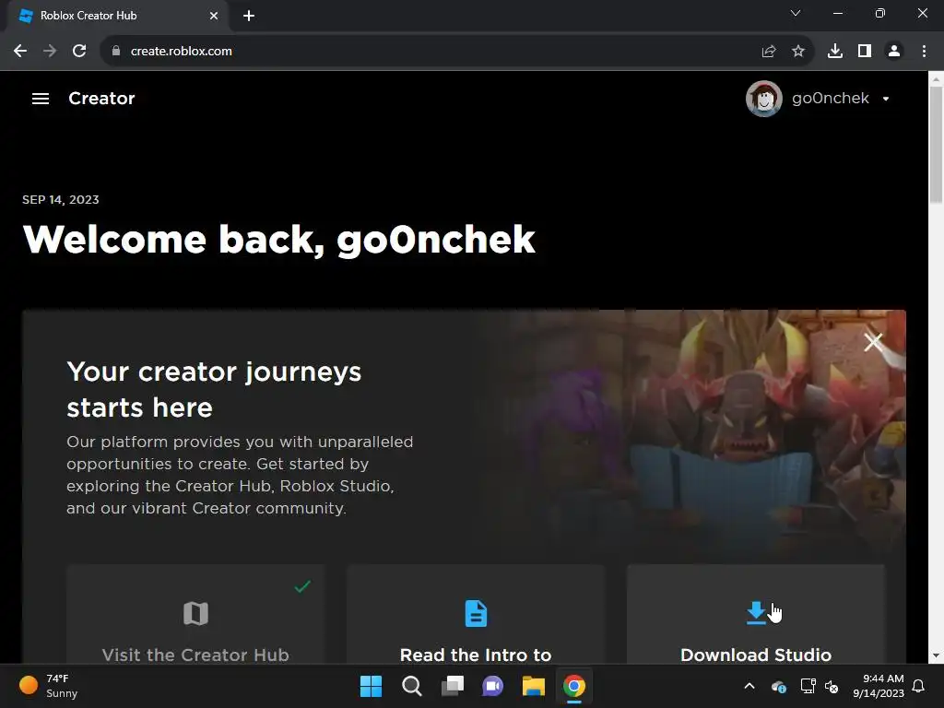Screen dimensions: 944x708
Task: Click the OneDrive cloud tray icon
Action: click(778, 686)
